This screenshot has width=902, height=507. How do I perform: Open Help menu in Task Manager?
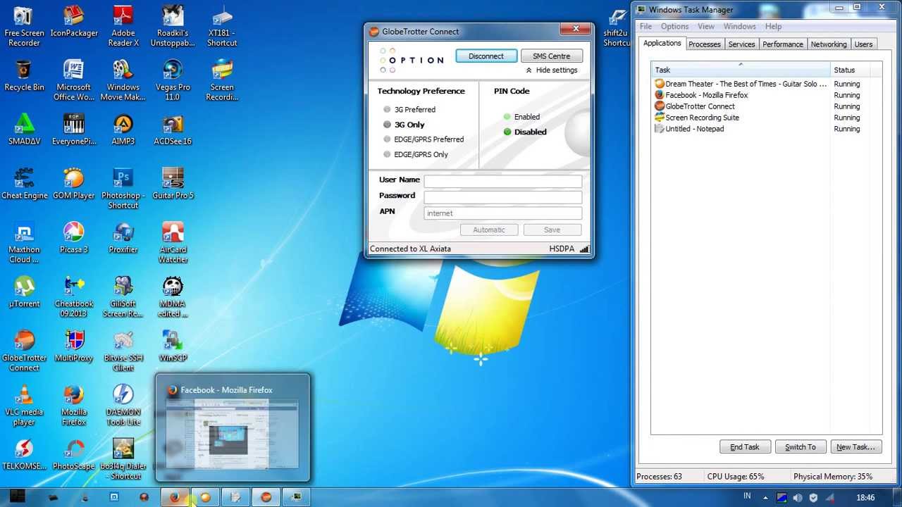[x=773, y=27]
